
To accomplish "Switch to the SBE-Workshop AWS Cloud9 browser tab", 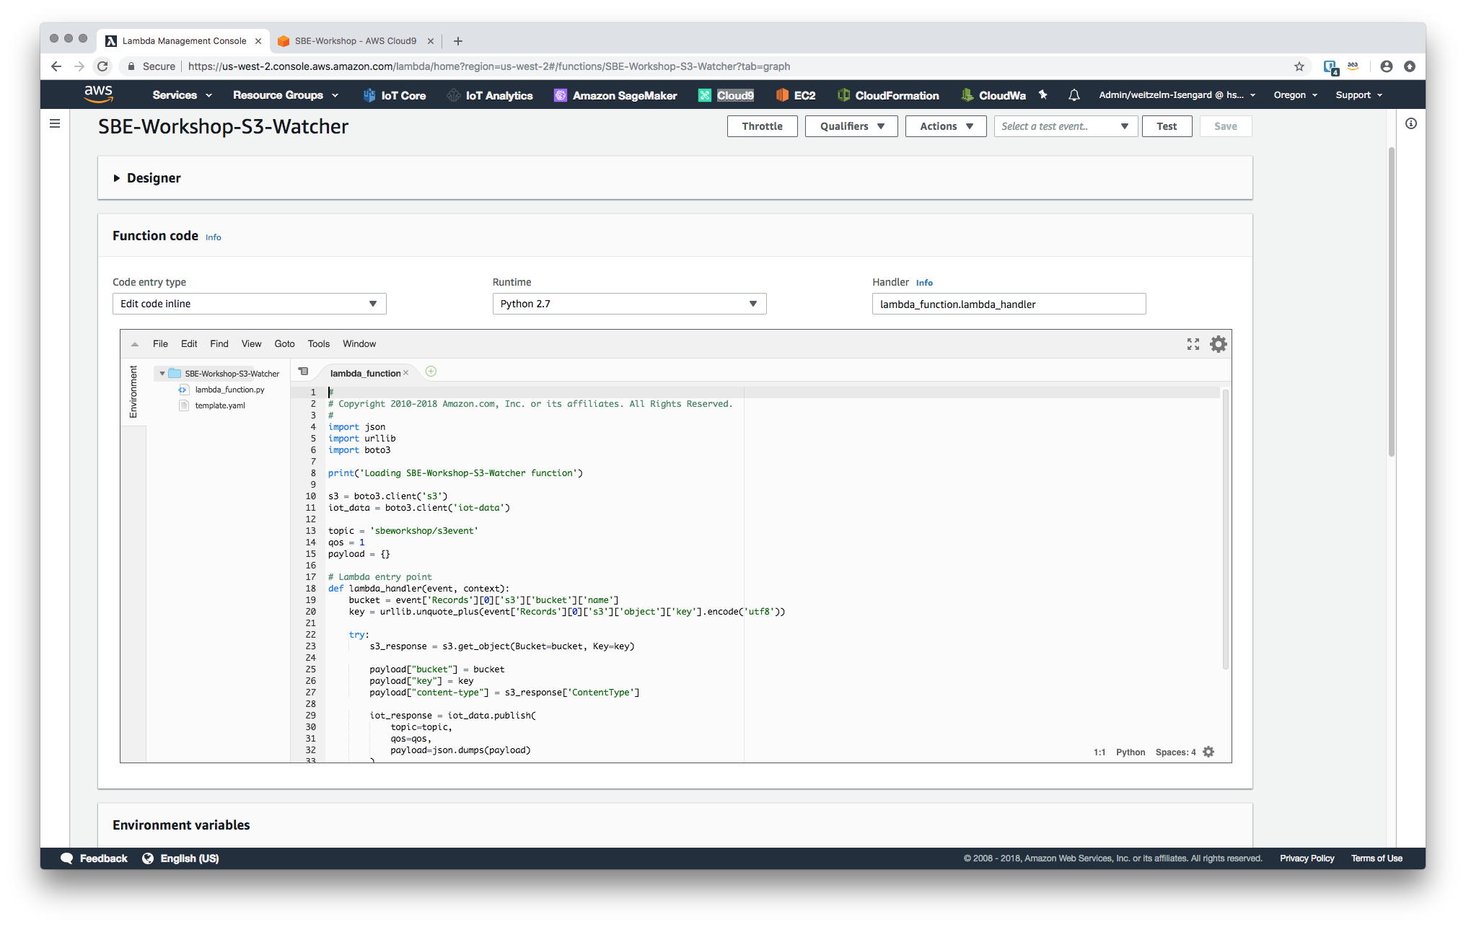I will tap(355, 41).
